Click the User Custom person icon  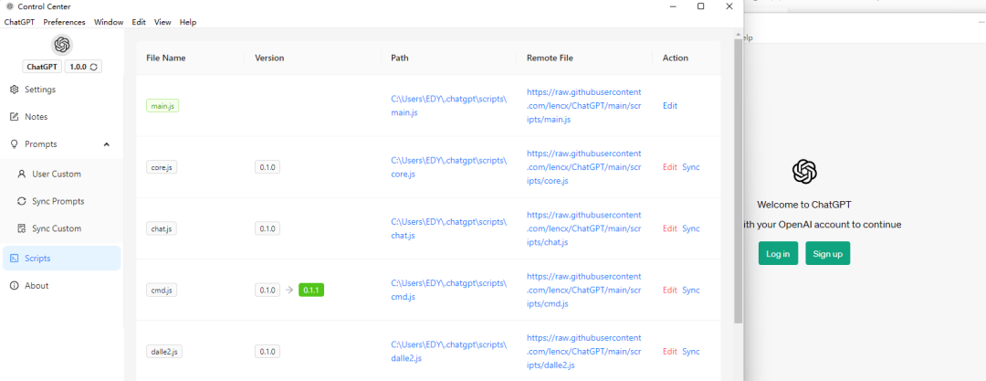[22, 174]
